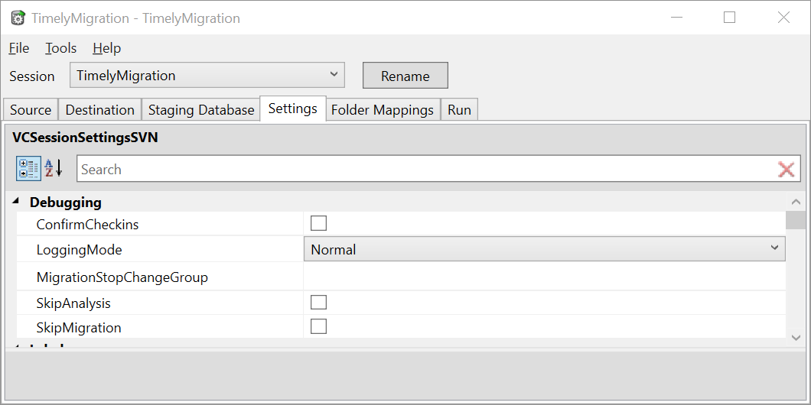
Task: Open the File menu
Action: coord(19,48)
